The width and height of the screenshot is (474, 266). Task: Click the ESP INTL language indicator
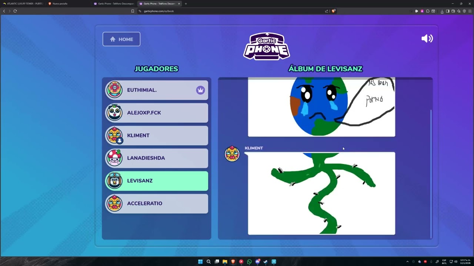[x=444, y=262]
